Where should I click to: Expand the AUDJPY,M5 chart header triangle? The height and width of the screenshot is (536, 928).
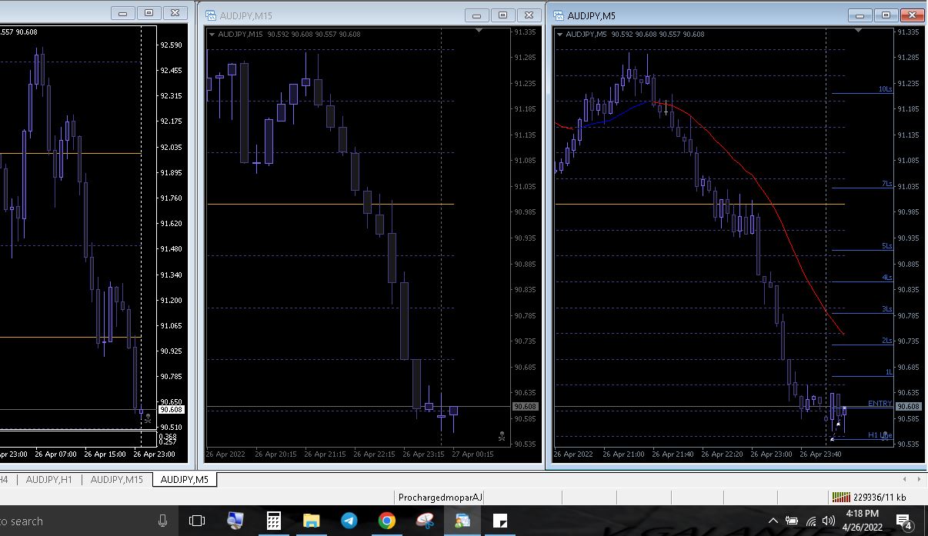coord(559,34)
